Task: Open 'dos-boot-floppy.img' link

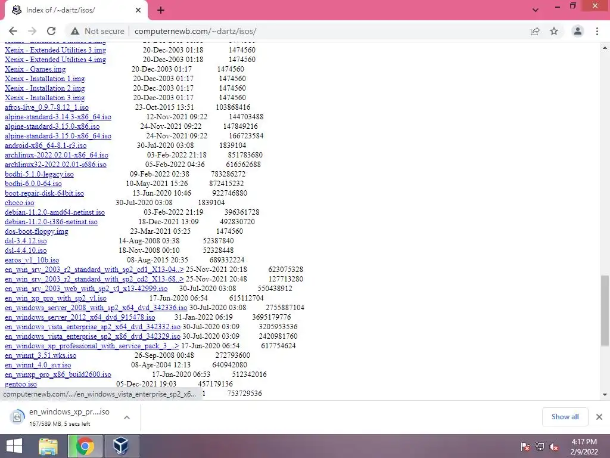Action: pos(36,231)
